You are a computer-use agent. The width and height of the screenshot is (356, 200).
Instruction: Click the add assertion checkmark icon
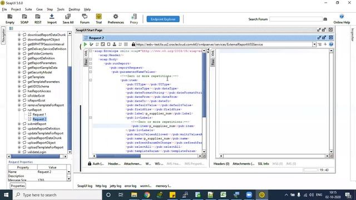[91, 44]
